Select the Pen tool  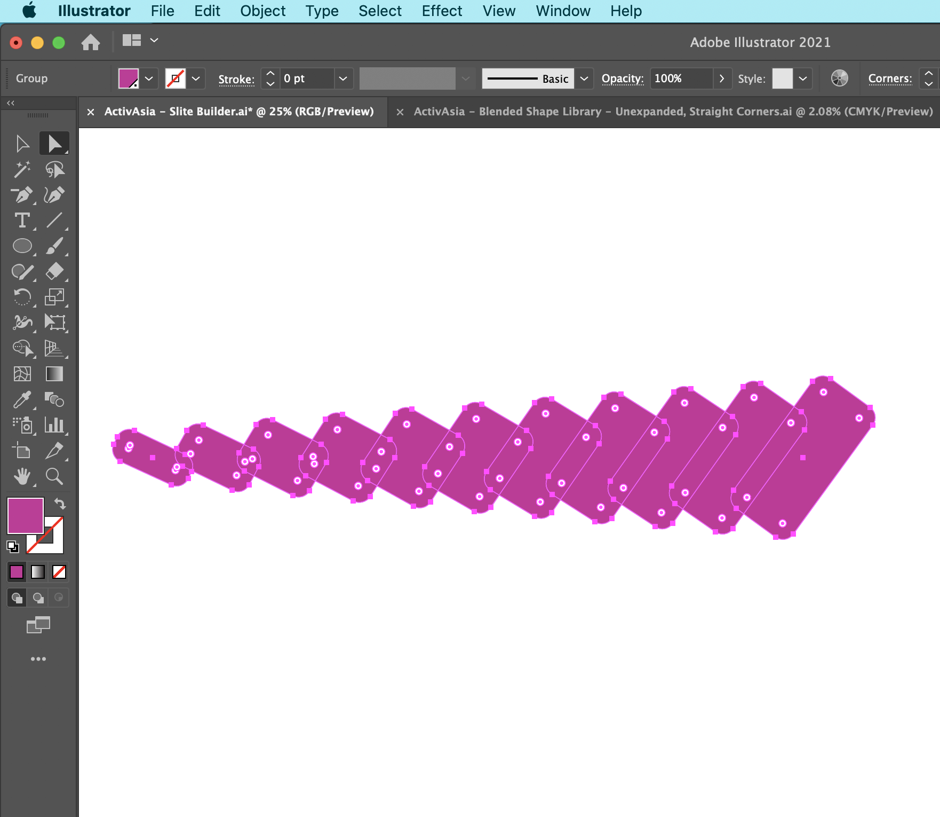point(22,195)
